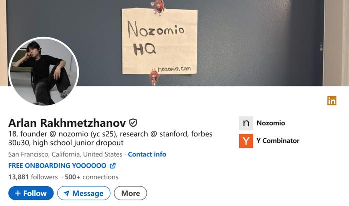The image size is (349, 206).
Task: Open Contact info link
Action: click(147, 154)
